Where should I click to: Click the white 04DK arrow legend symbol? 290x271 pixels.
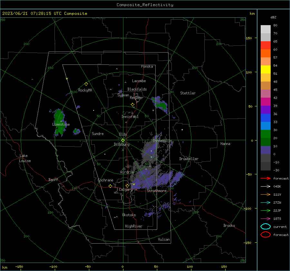[x=266, y=187]
